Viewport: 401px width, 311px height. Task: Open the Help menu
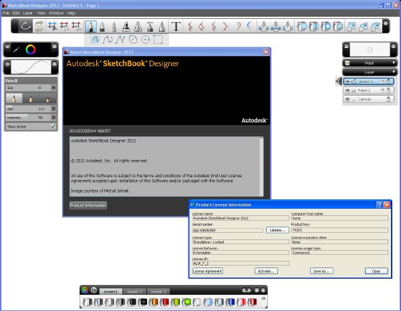pos(72,13)
